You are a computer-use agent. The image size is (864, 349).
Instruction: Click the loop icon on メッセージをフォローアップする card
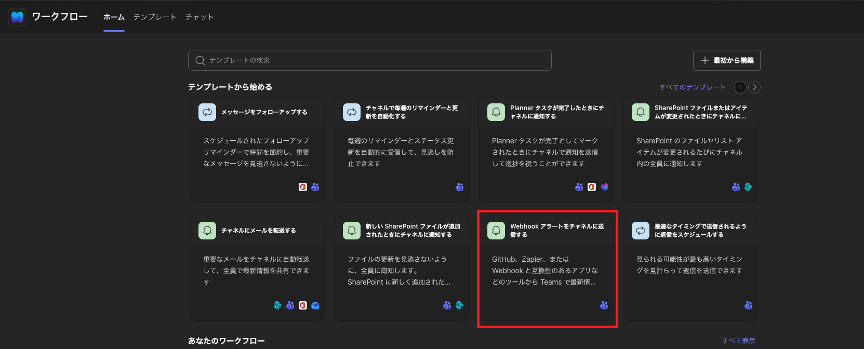click(x=207, y=112)
